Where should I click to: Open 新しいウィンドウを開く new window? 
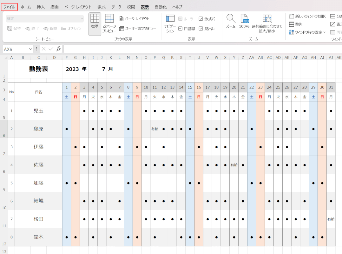(292, 16)
